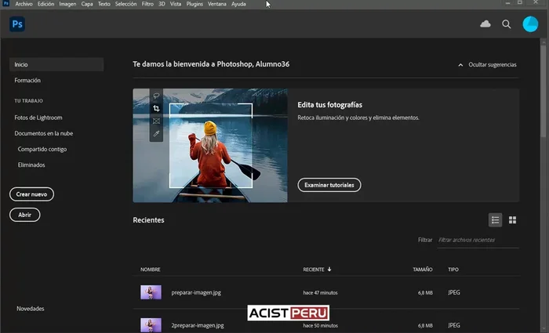Open thumbnail of 2preparar-imagen.jpg

tap(151, 325)
